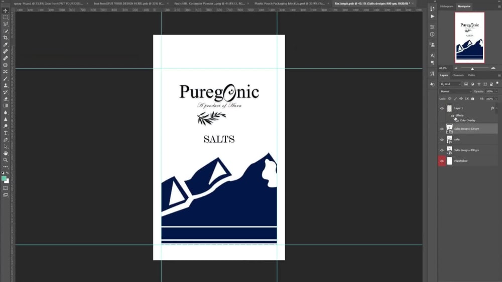Filter layers by pixel layers
This screenshot has height=282, width=502.
click(466, 84)
